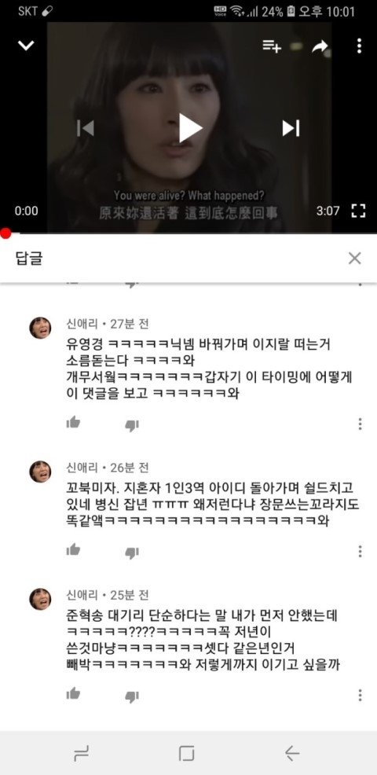Viewport: 377px width, 775px height.
Task: Dislike the comment posted 26분 전
Action: [x=131, y=553]
